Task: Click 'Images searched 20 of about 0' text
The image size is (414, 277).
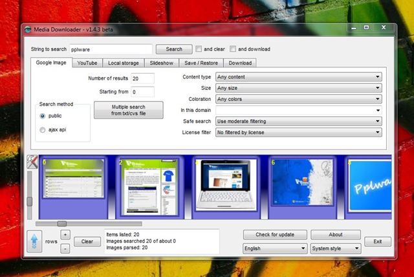Action: [x=141, y=241]
